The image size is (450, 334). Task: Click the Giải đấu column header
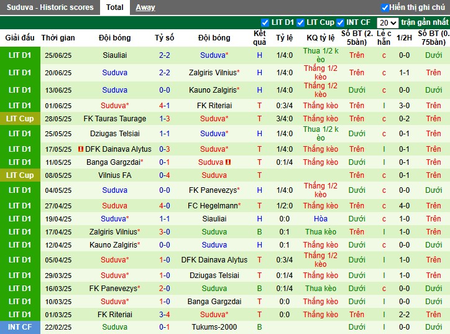point(20,37)
